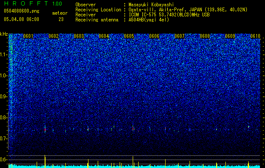
Task: Click the 0604 time marker
Action: [x=104, y=36]
